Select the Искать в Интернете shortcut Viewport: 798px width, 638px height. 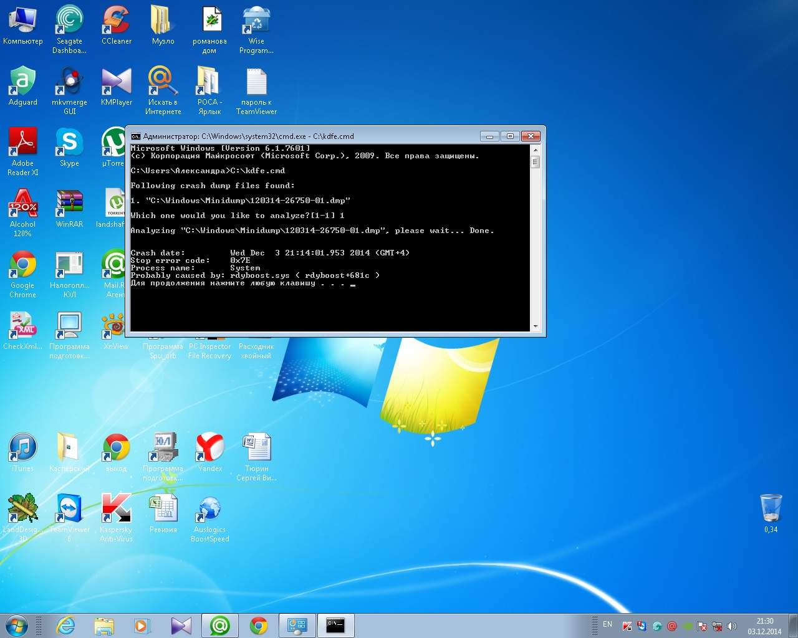point(163,90)
